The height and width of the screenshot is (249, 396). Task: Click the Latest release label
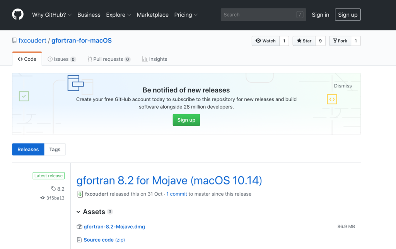[48, 176]
